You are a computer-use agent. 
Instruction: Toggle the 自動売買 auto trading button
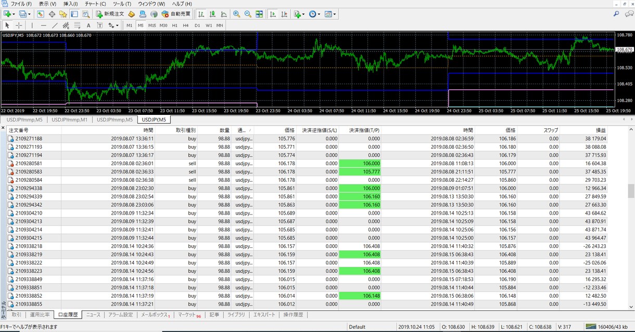click(x=176, y=14)
